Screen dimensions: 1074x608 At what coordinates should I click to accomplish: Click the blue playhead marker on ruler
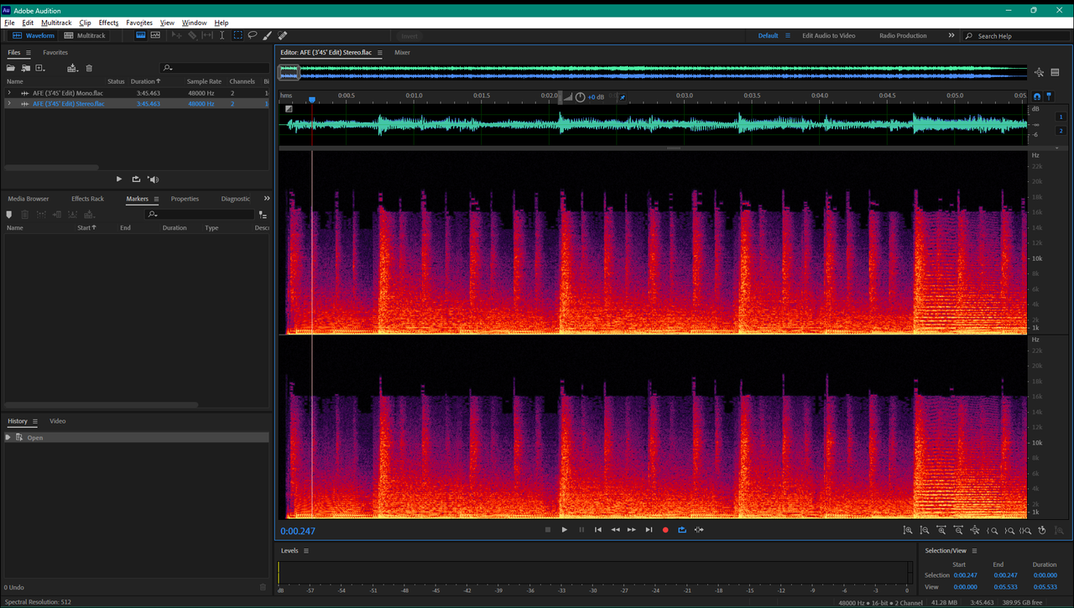click(312, 100)
